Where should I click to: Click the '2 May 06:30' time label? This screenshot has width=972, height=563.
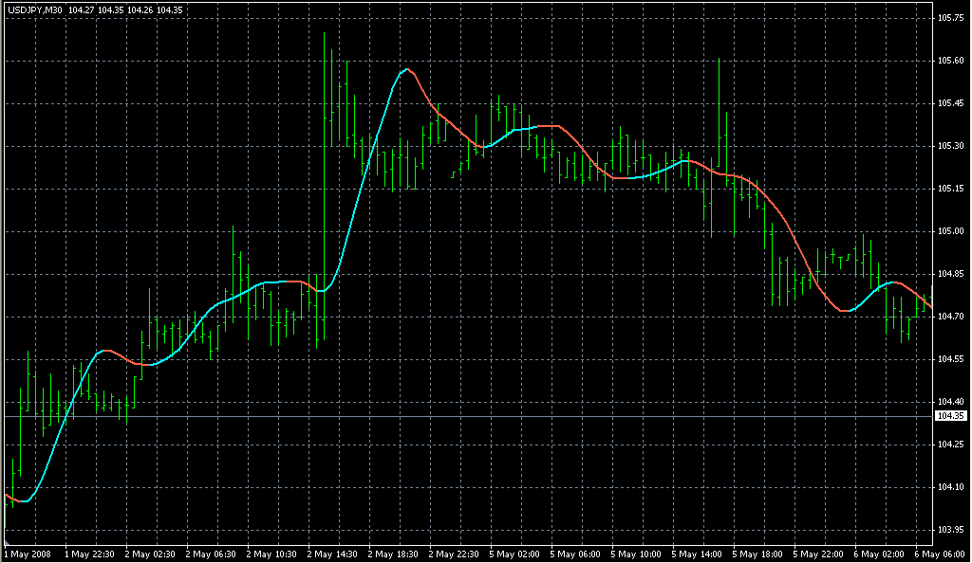point(211,554)
